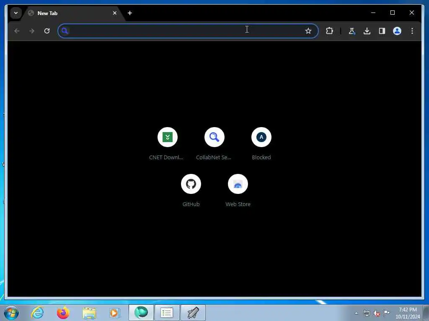Switch to the green browser taskbar app
429x321 pixels.
tap(141, 313)
